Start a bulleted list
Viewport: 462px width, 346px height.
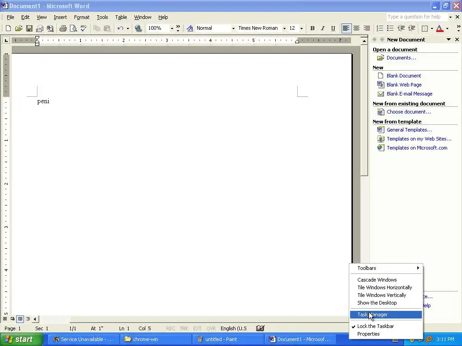click(390, 28)
